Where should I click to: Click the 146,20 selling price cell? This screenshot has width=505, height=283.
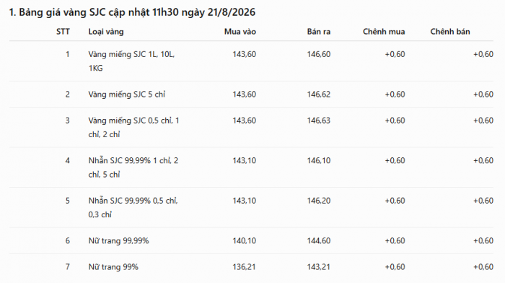(x=319, y=201)
